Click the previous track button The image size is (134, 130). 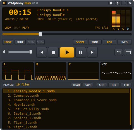coord(42,52)
